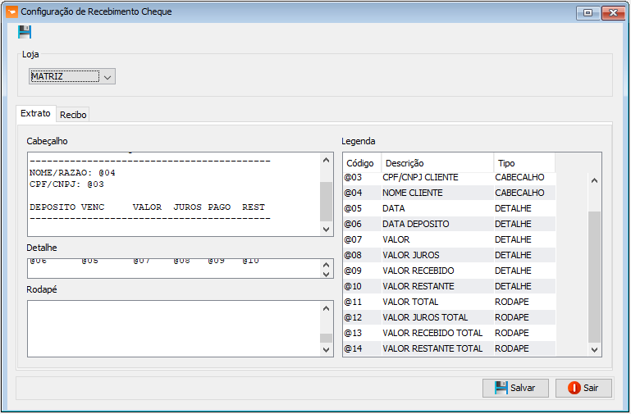631x414 pixels.
Task: Select the @03 CPF/CNPJ CLIENTE row
Action: click(449, 177)
